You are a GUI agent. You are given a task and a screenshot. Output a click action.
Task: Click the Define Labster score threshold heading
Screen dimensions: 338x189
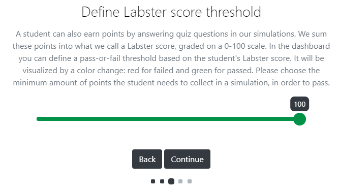171,12
